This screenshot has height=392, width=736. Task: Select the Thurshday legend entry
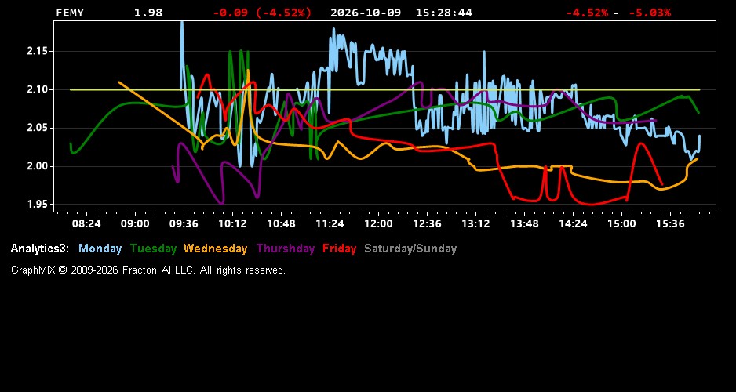tap(286, 249)
